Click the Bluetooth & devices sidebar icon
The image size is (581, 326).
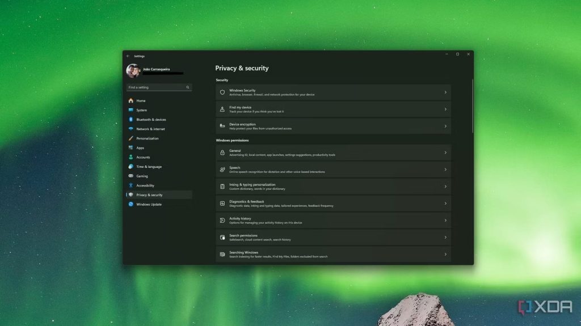click(131, 120)
